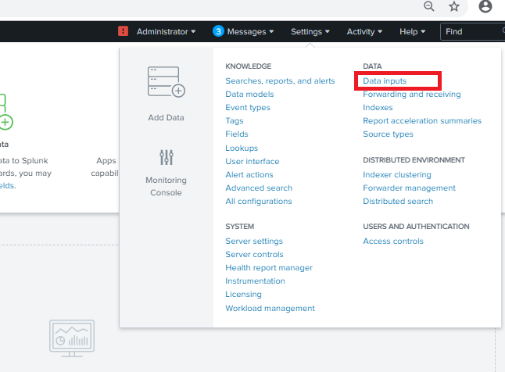505x372 pixels.
Task: Open Forwarder management link
Action: (x=409, y=188)
